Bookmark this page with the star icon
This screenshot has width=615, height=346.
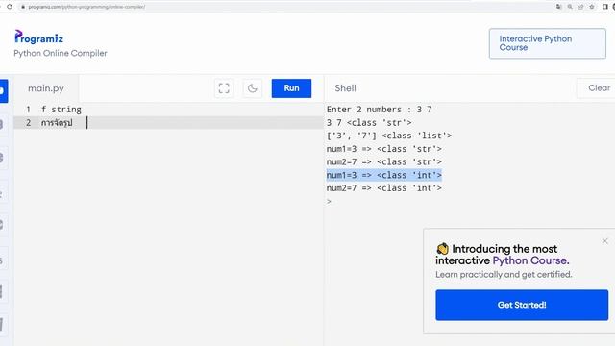click(592, 7)
